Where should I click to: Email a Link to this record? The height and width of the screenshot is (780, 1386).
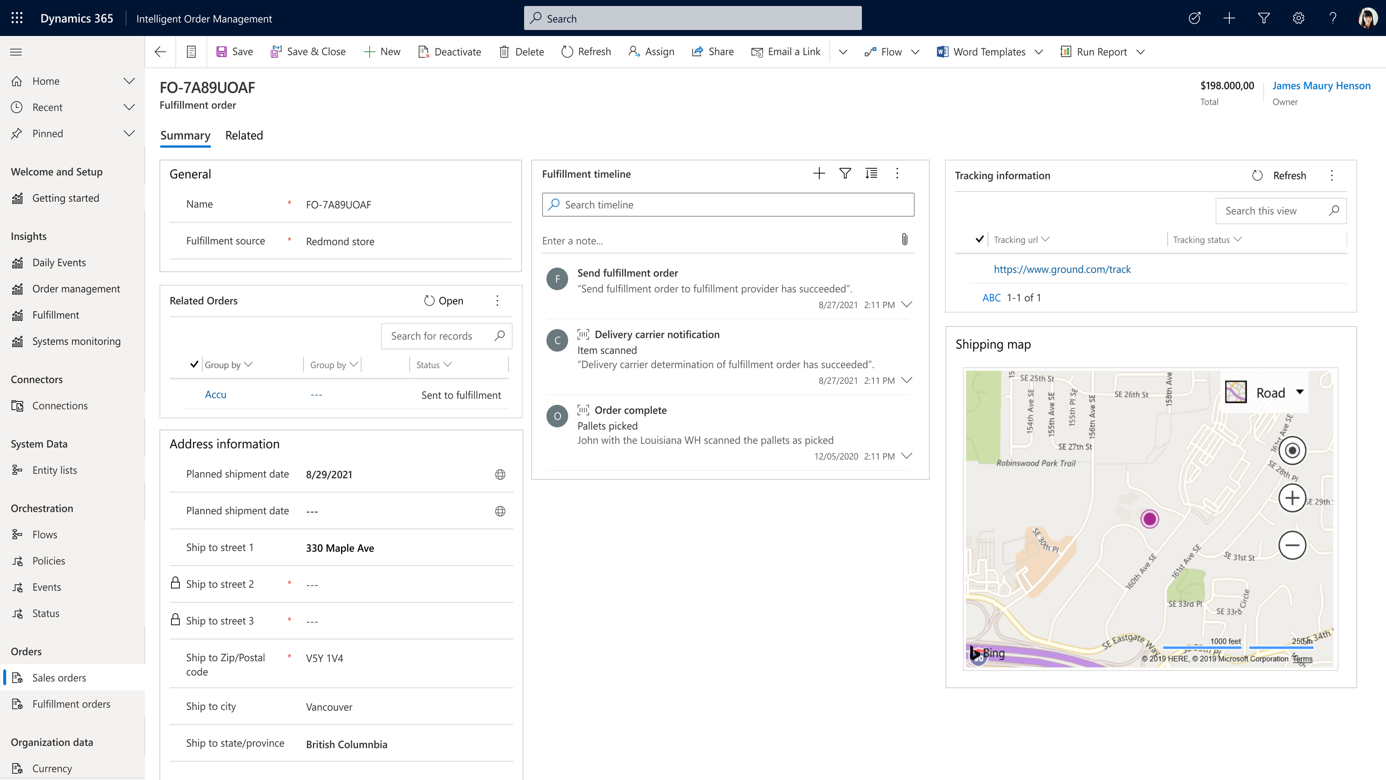click(x=785, y=51)
